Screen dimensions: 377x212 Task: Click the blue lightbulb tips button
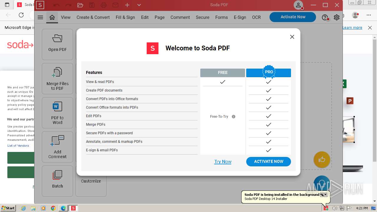click(x=322, y=183)
